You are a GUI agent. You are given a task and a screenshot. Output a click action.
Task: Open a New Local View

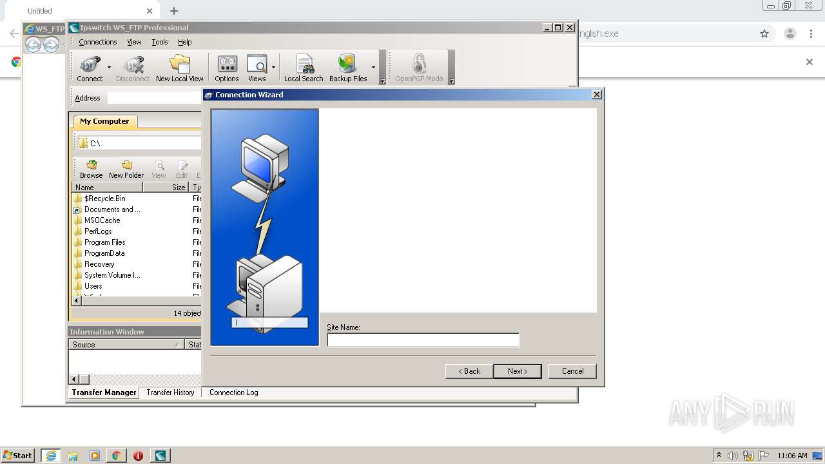pyautogui.click(x=180, y=68)
